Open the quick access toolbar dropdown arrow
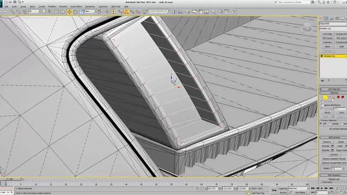 [23, 2]
